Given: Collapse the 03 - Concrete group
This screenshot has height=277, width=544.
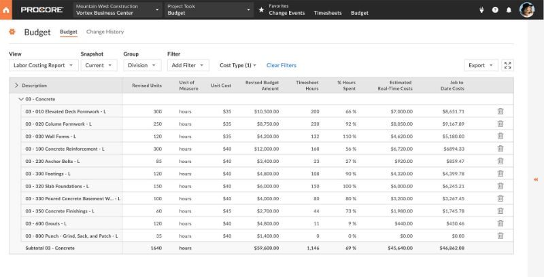Looking at the screenshot, I should tap(21, 99).
